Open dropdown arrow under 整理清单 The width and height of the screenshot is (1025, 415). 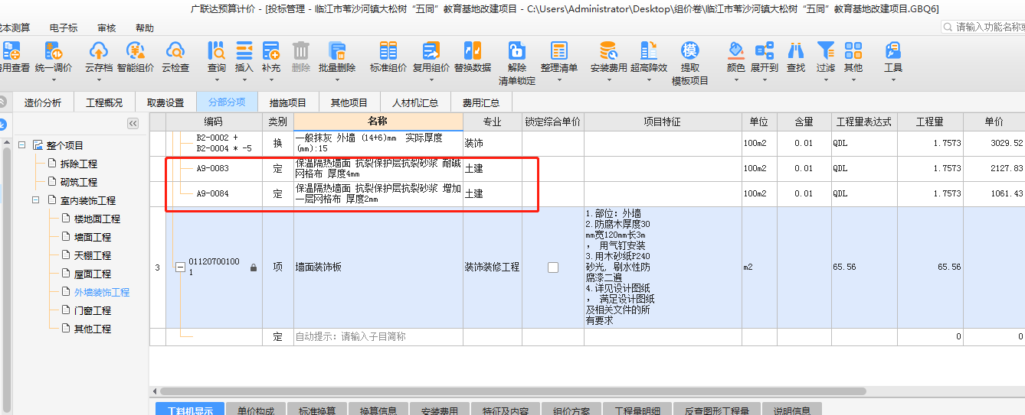(x=559, y=79)
